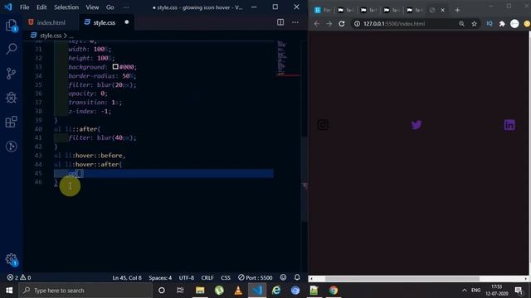Viewport: 531px width, 298px height.
Task: Select the CSS language mode
Action: click(x=226, y=278)
